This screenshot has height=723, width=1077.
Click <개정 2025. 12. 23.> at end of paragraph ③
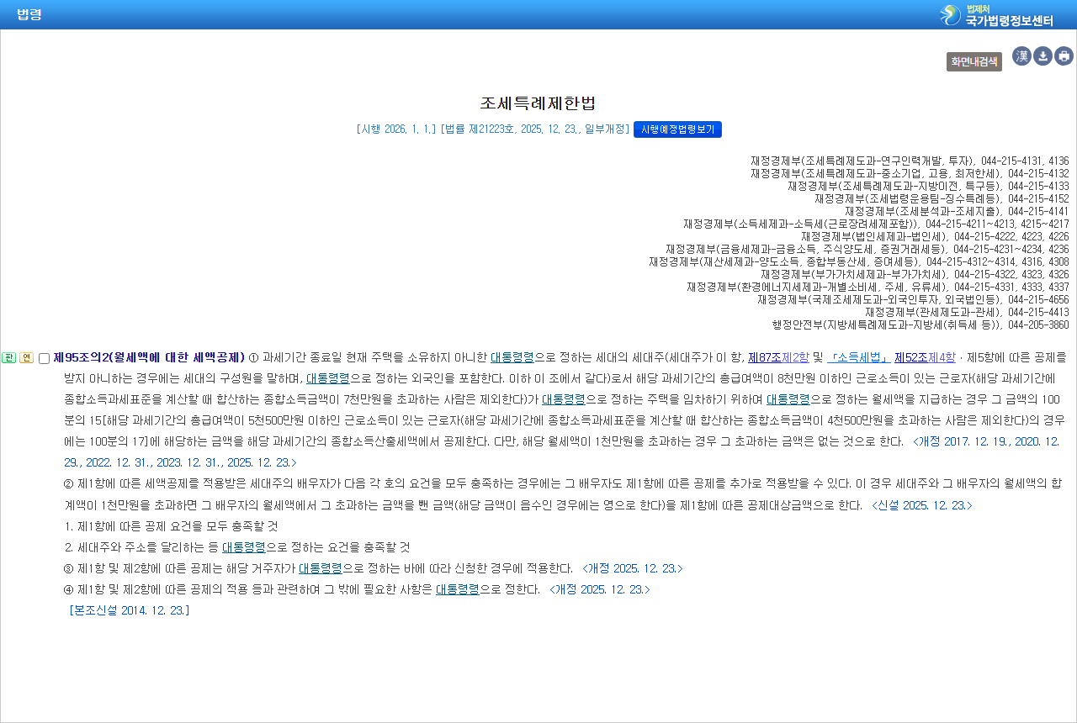coord(633,568)
